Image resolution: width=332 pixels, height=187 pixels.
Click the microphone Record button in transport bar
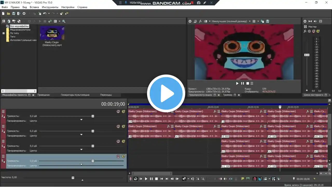click(x=130, y=179)
